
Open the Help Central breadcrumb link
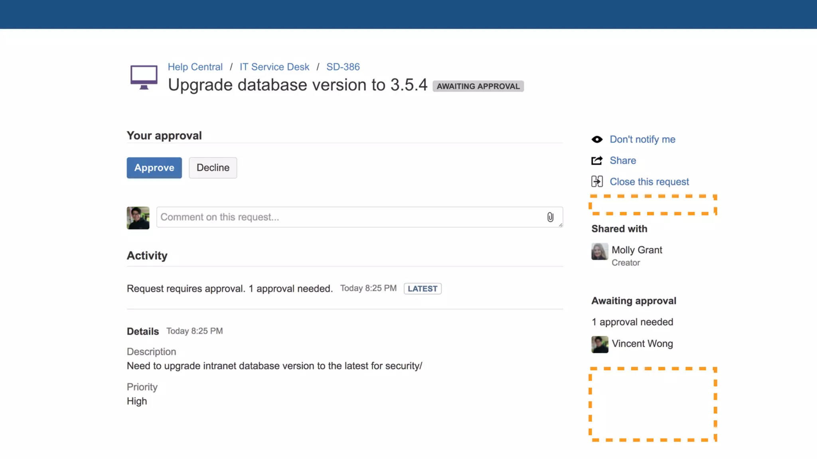(x=195, y=67)
